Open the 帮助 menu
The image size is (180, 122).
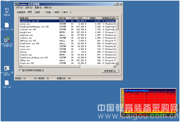click(x=48, y=7)
